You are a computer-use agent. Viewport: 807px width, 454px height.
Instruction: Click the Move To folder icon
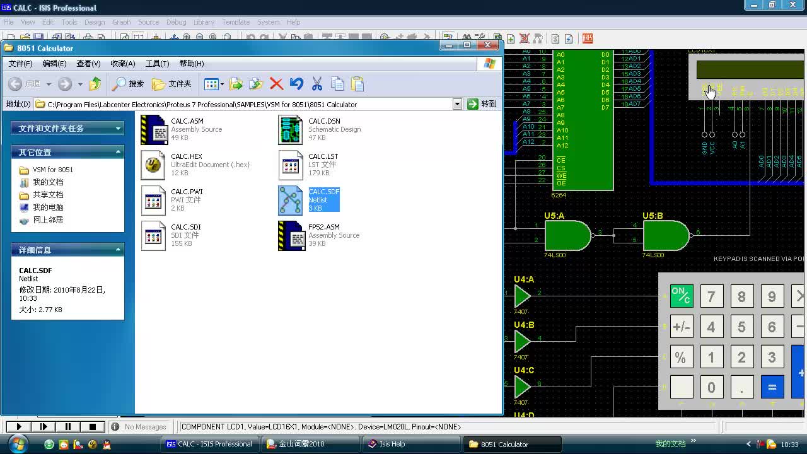(x=236, y=84)
